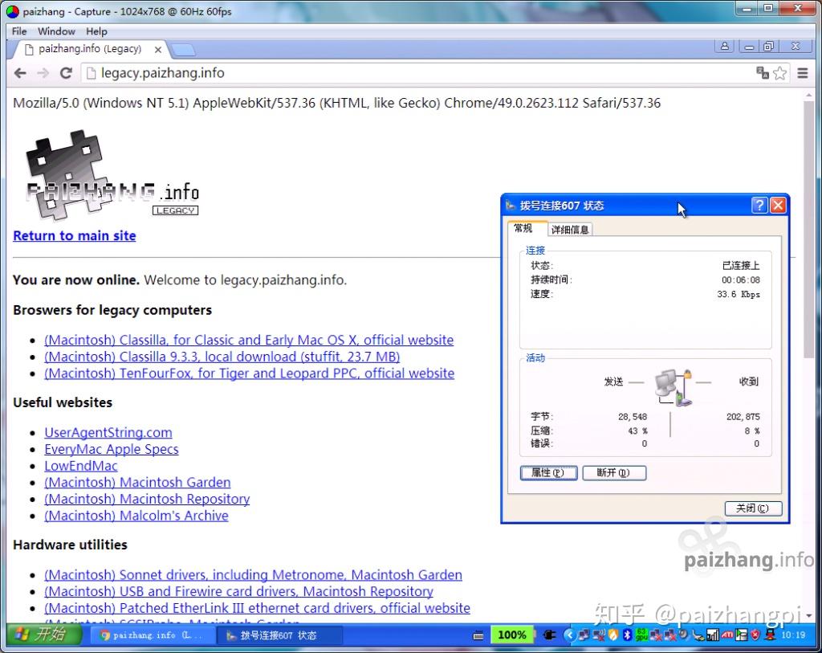Click the 断开(D) disconnect button
The height and width of the screenshot is (653, 822).
point(614,472)
